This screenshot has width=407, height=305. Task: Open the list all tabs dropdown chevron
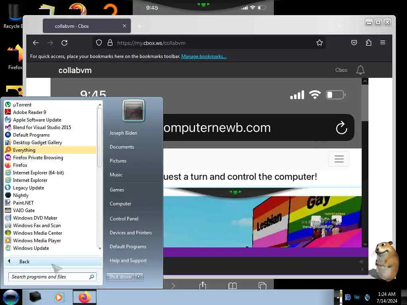[x=340, y=26]
